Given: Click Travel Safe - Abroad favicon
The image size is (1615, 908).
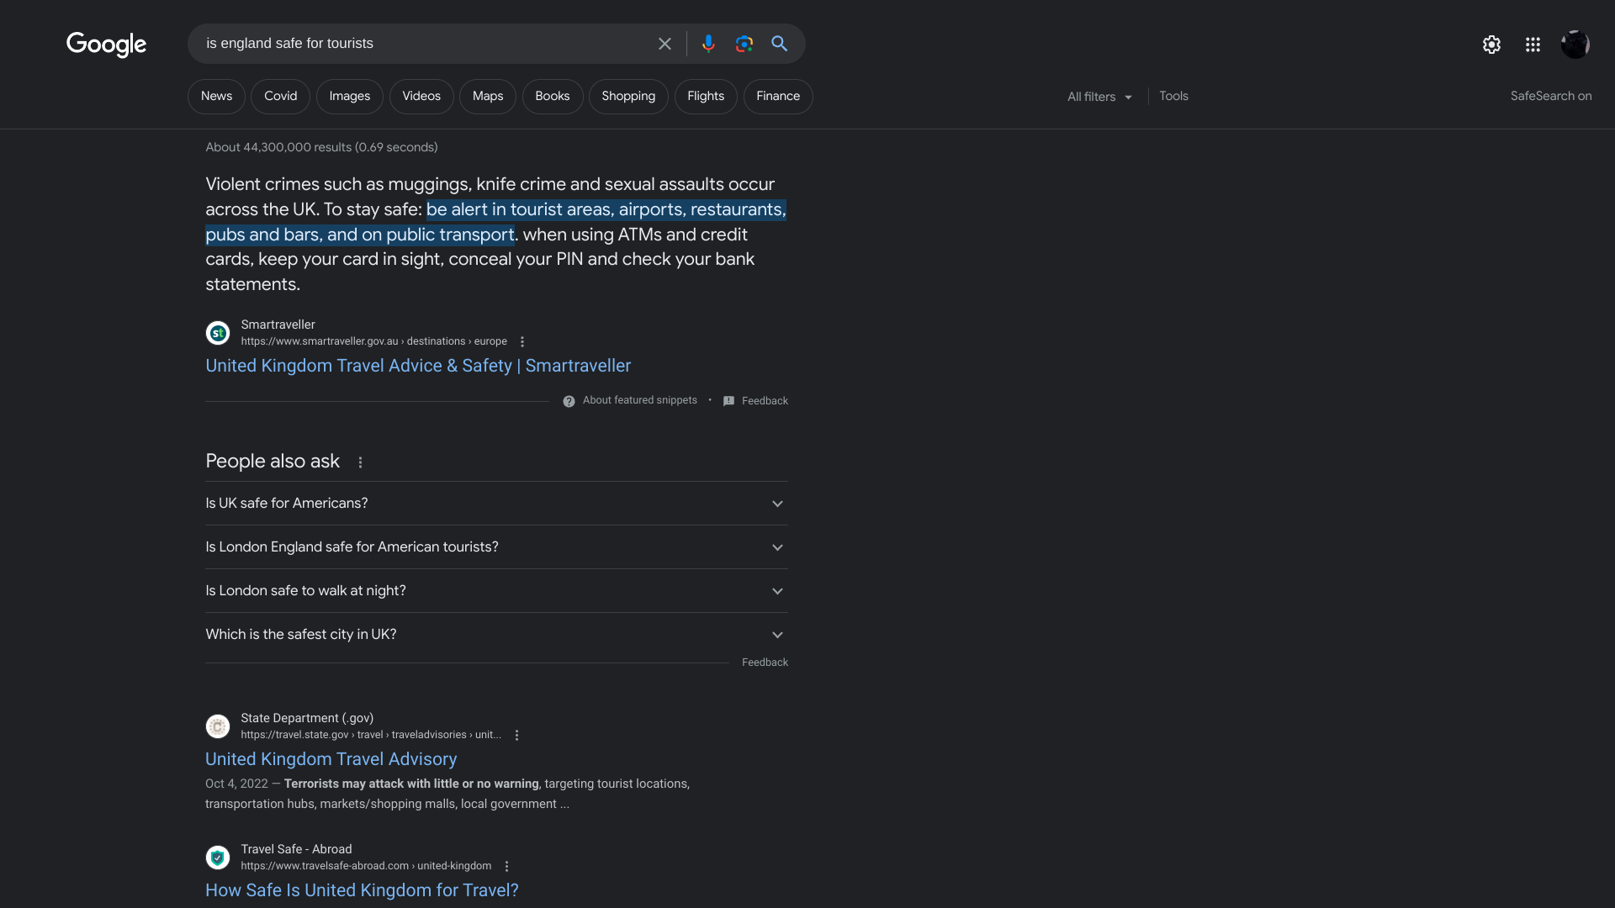Looking at the screenshot, I should pos(218,858).
